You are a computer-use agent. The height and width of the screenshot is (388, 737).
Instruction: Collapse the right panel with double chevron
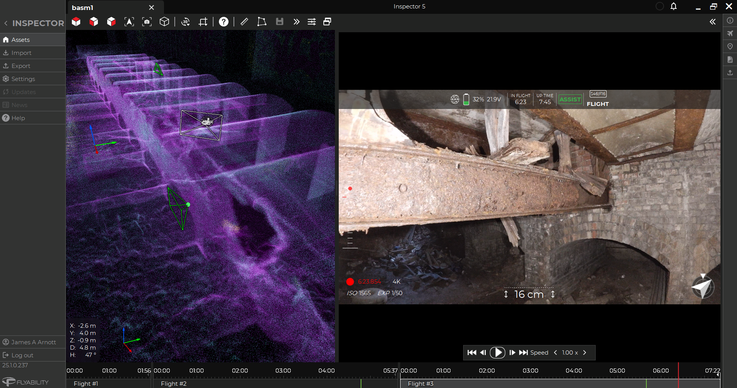click(712, 22)
